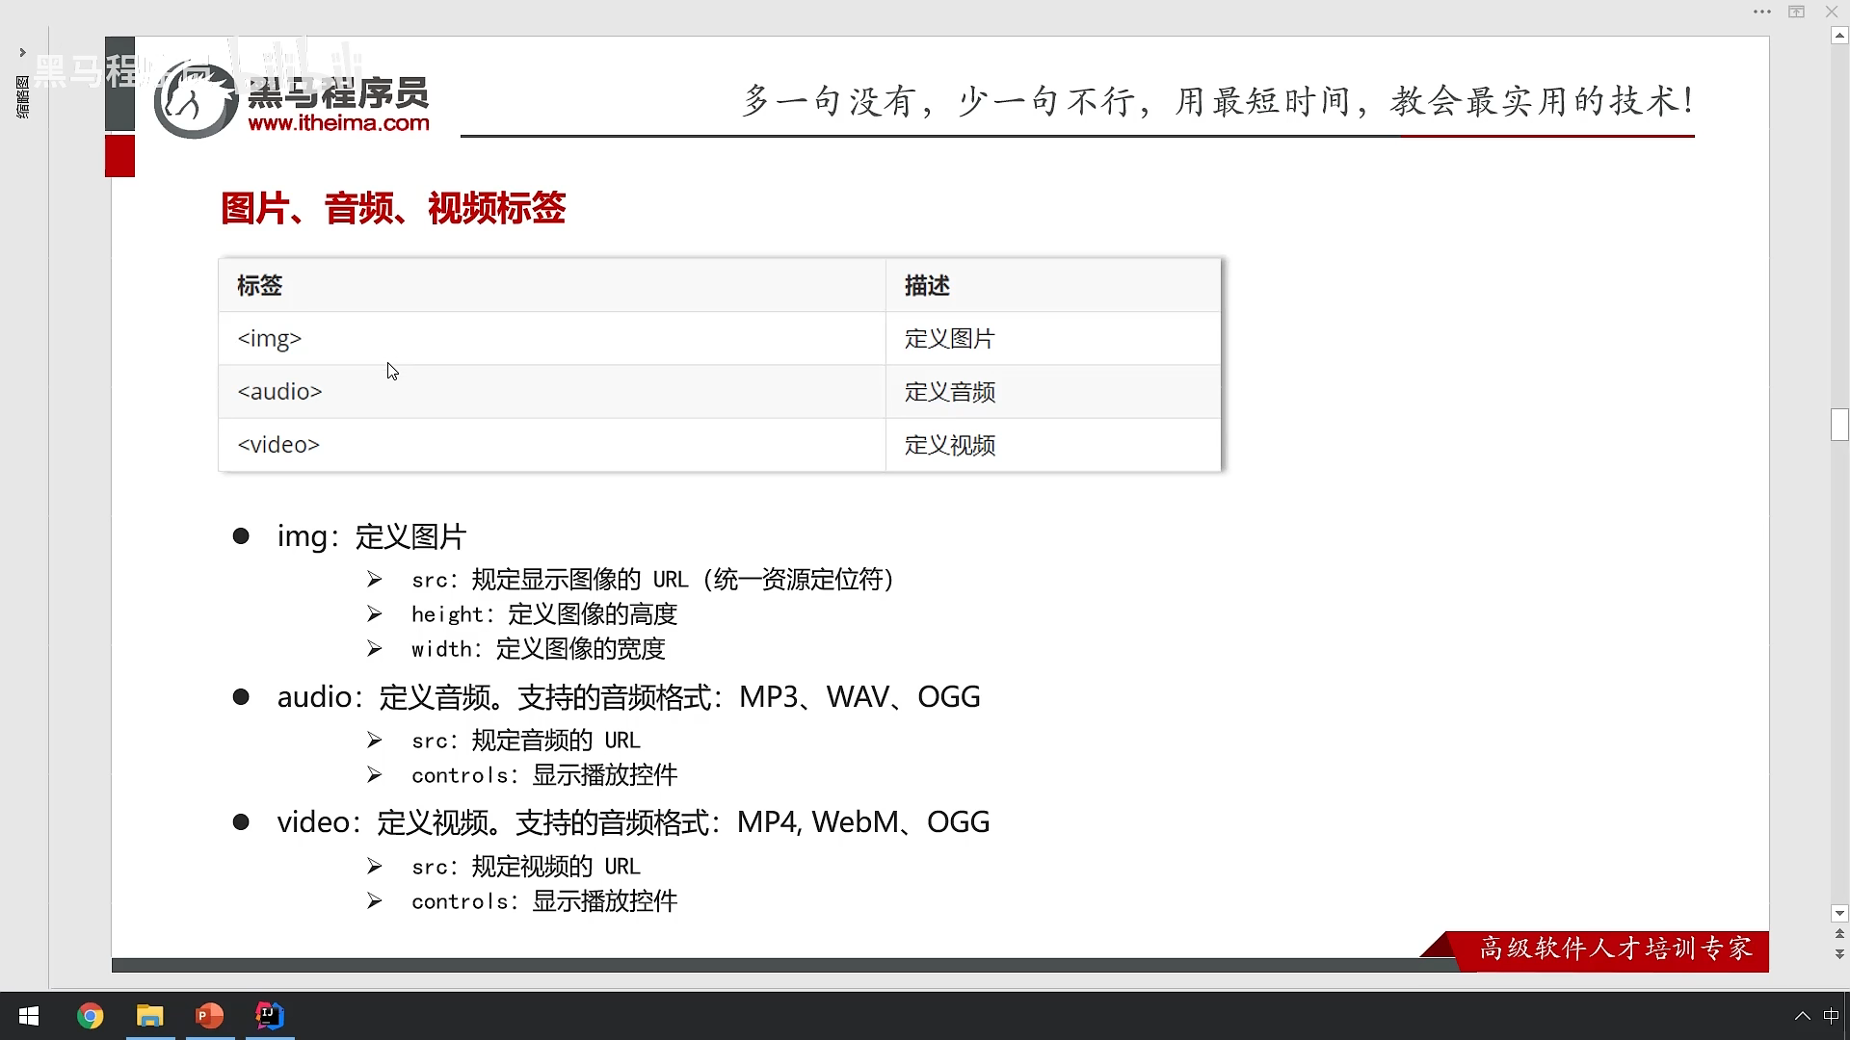Toggle the 中 input method indicator
The height and width of the screenshot is (1040, 1850).
pos(1831,1016)
